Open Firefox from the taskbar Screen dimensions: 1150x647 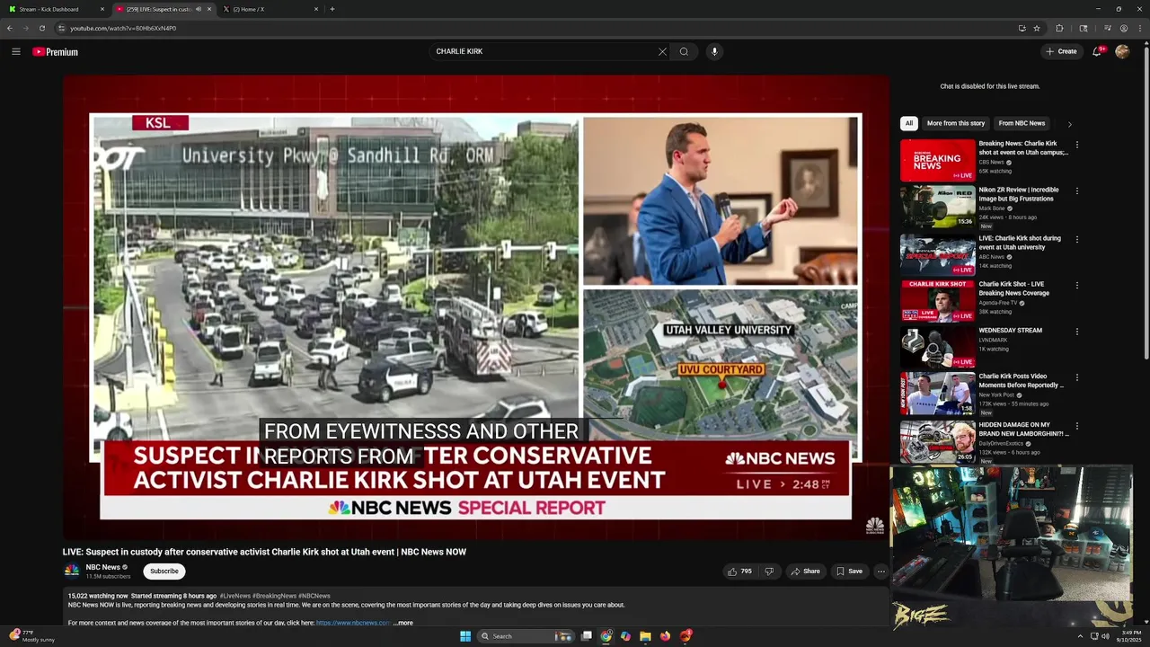coord(665,636)
